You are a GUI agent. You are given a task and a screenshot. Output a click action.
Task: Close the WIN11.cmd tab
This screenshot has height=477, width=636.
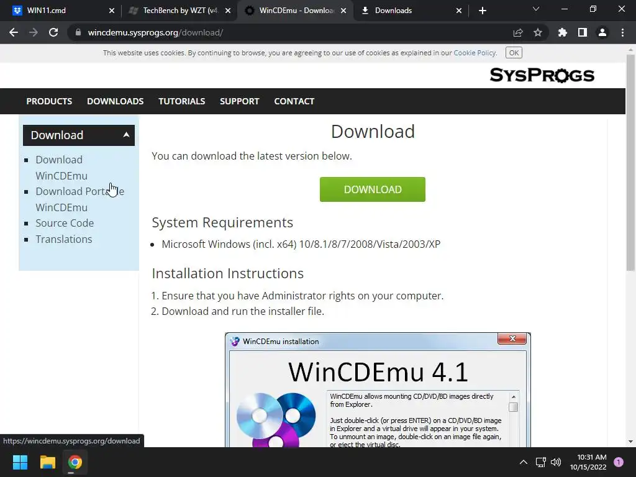[x=112, y=11]
